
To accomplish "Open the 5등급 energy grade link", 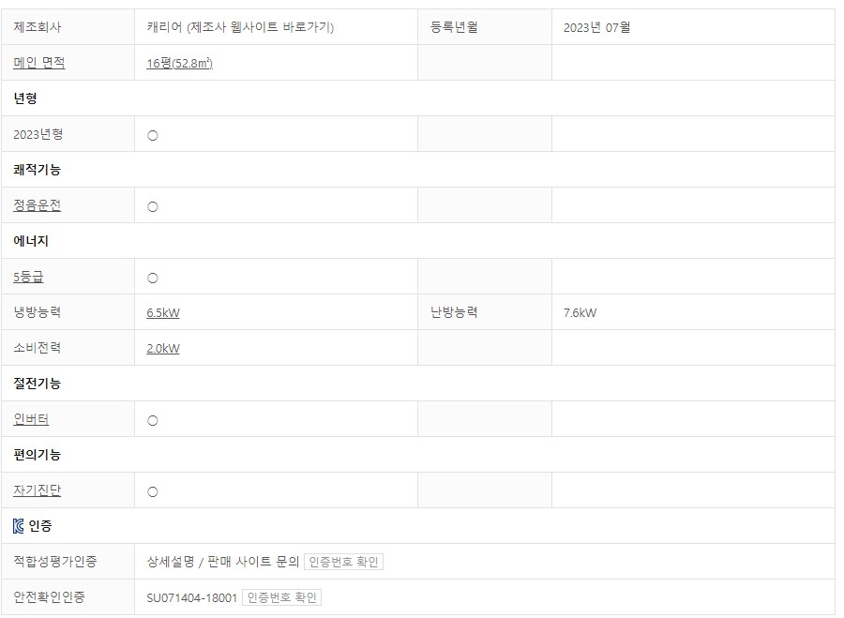I will pyautogui.click(x=28, y=277).
